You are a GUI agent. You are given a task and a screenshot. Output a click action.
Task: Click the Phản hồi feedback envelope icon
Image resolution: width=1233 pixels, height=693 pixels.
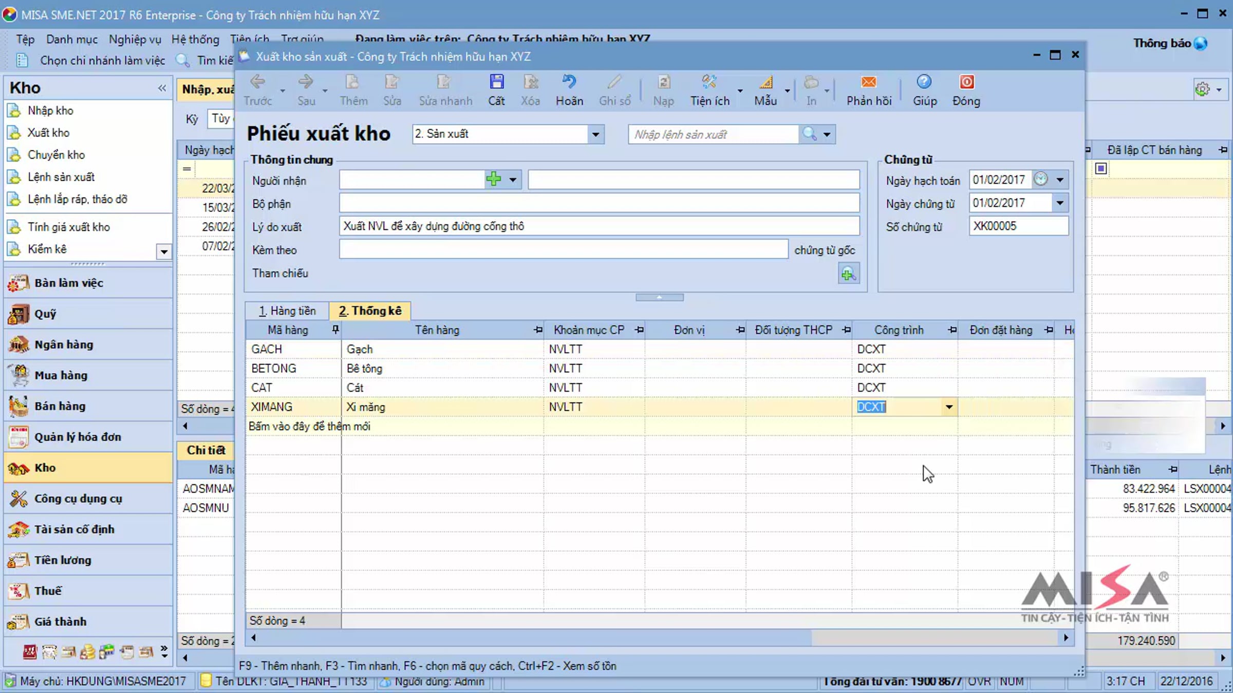coord(869,82)
